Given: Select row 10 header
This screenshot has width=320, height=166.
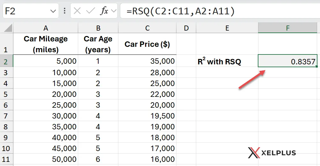Looking at the screenshot, I should click(6, 148).
